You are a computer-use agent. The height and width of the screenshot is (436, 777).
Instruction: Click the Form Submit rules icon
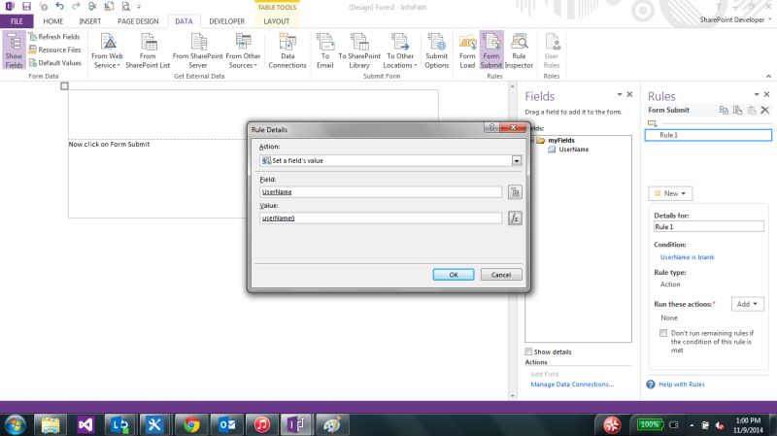[x=491, y=50]
